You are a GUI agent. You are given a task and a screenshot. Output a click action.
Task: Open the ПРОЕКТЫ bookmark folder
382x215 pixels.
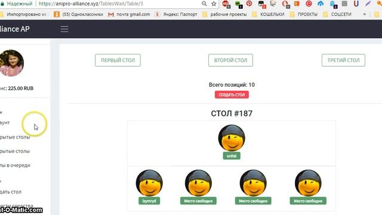click(x=304, y=14)
